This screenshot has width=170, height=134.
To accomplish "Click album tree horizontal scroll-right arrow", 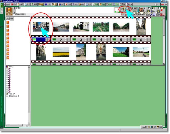I will coord(27,125).
